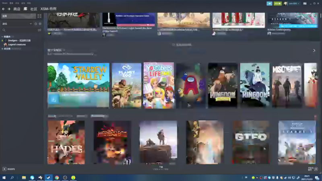Open Stardew Valley game tile
322x181 pixels.
[78, 86]
